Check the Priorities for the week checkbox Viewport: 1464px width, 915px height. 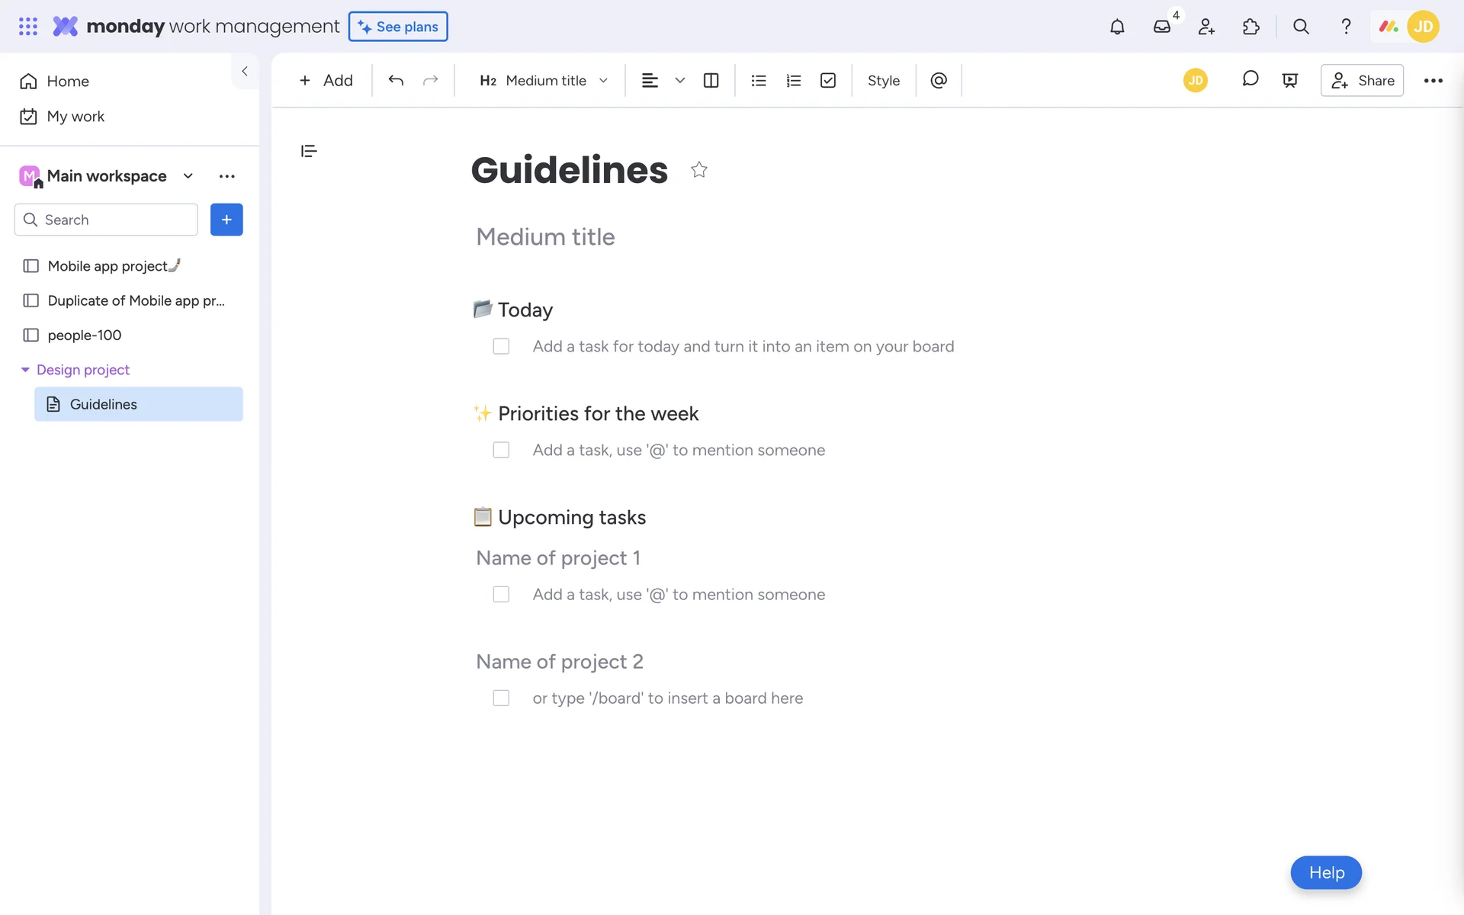501,450
